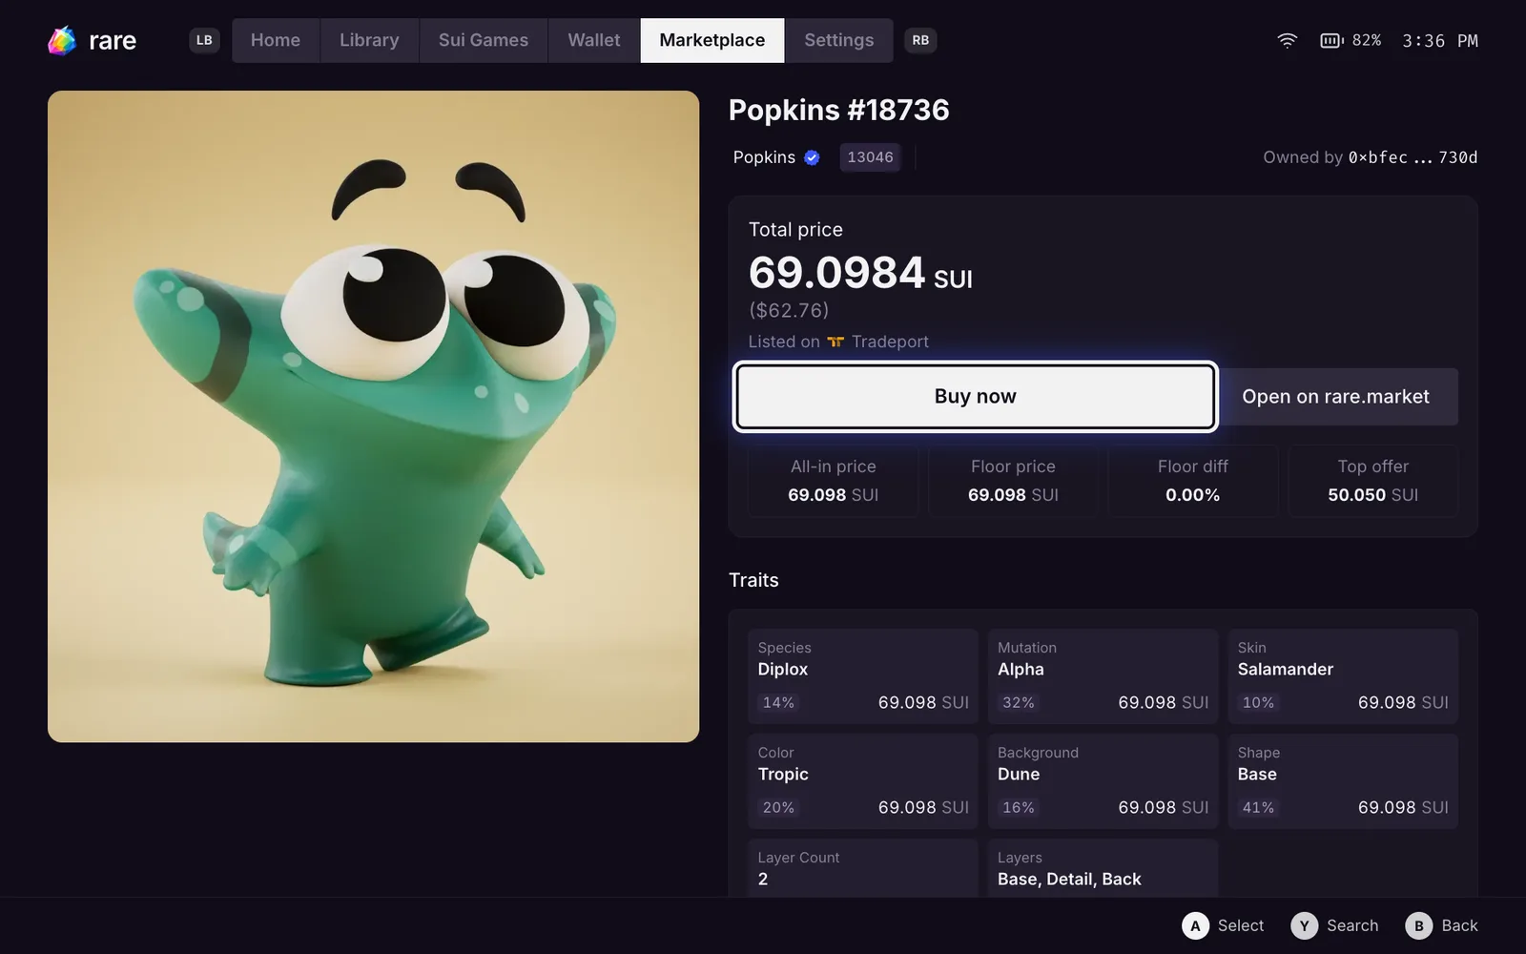Select the Floor price stat card

1013,481
